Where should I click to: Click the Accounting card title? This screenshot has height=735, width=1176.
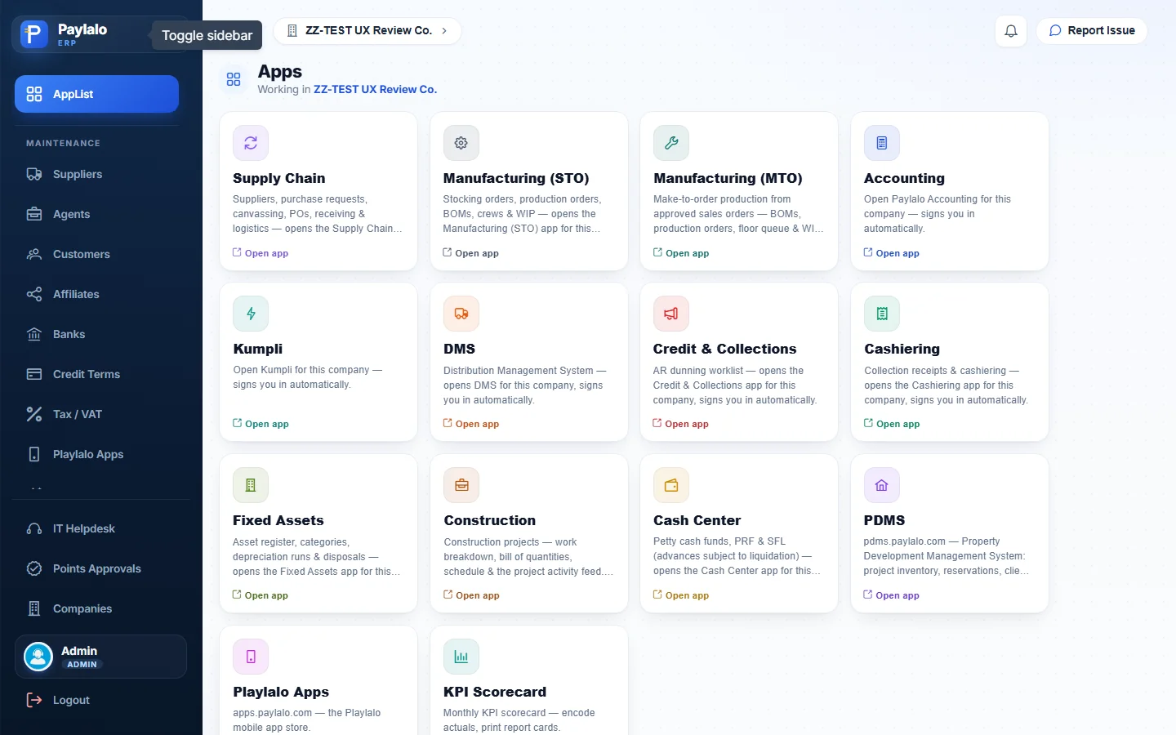(904, 178)
